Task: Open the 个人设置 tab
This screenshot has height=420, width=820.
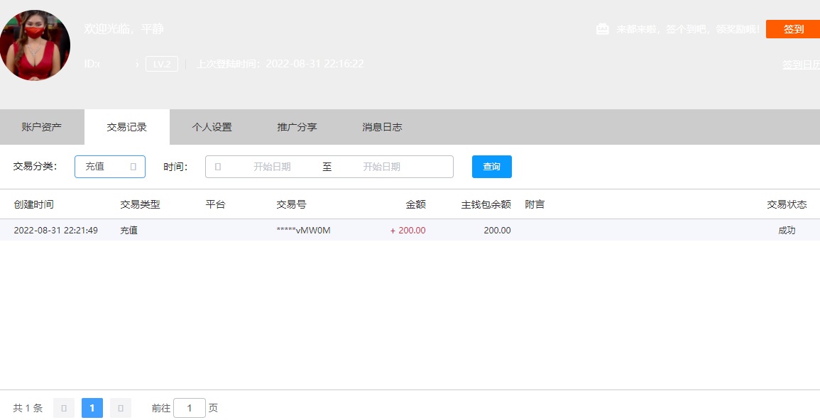Action: pos(212,127)
